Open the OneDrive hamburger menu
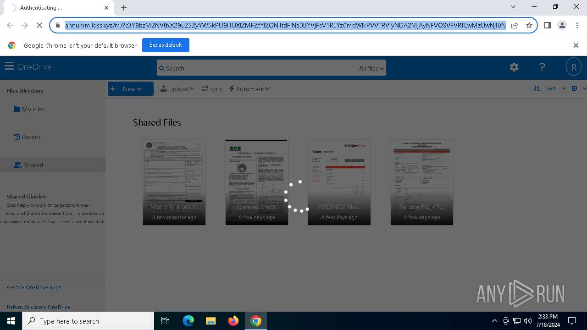This screenshot has width=587, height=330. (9, 66)
